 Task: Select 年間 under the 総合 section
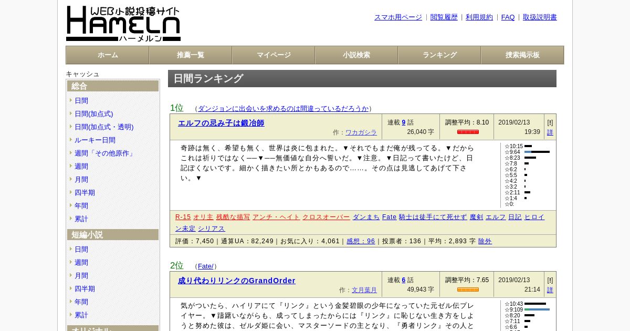point(81,206)
